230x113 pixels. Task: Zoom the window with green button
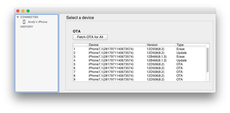point(28,11)
